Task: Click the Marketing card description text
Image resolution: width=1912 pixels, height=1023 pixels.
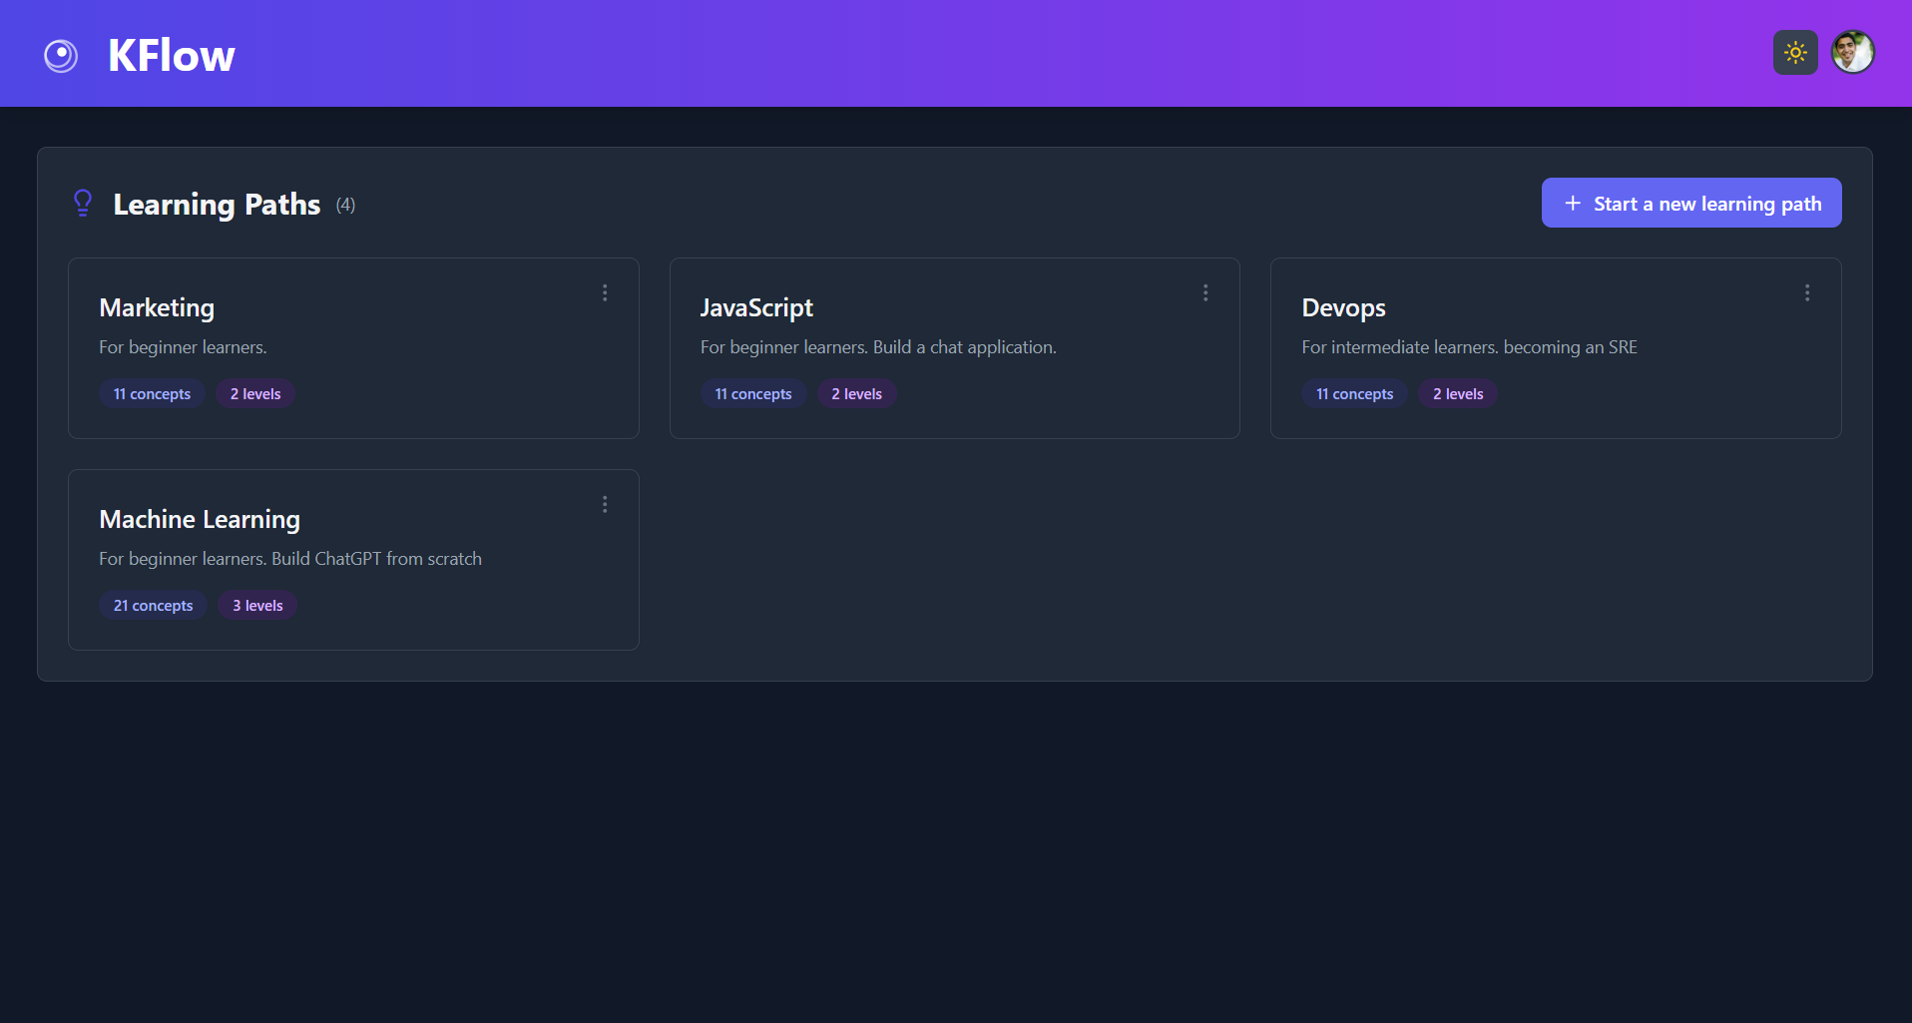Action: 183,346
